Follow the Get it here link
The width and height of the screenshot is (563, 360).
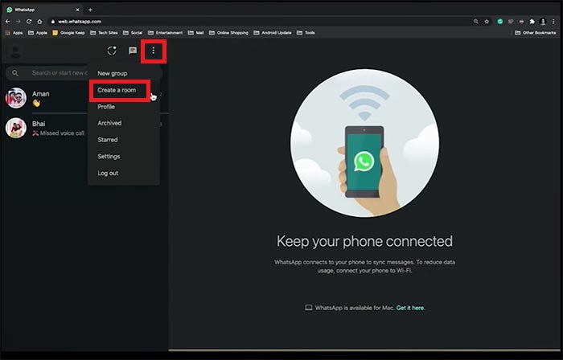(x=410, y=308)
